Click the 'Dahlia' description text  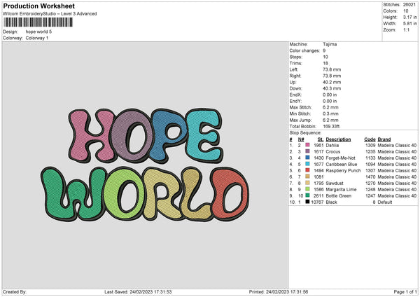[x=332, y=145]
